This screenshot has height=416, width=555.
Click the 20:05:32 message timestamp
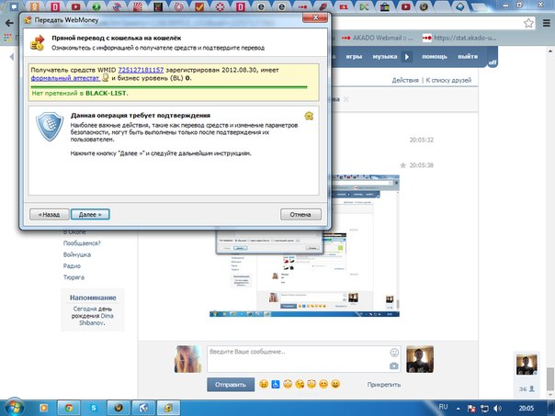coord(421,140)
